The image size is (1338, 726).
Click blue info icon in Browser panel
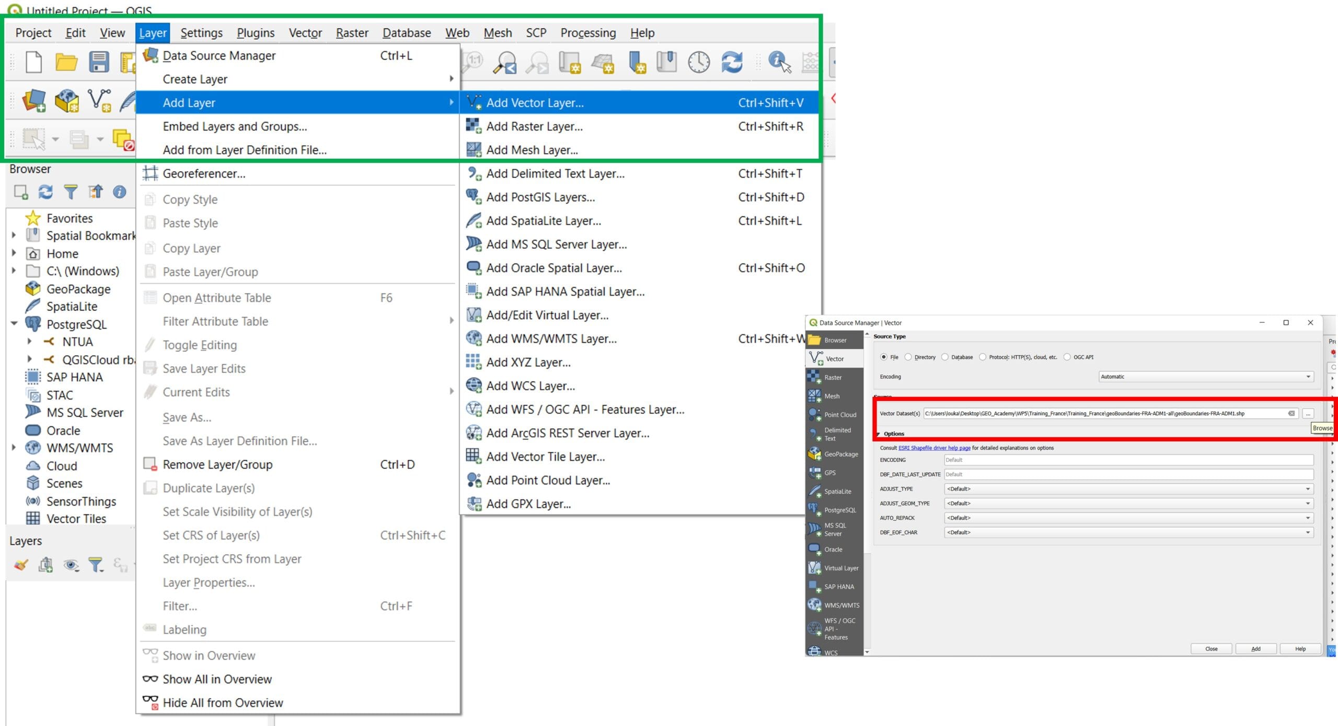coord(120,192)
